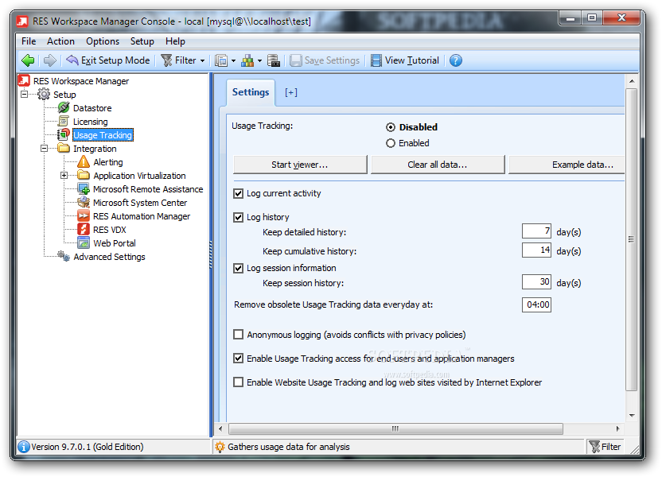This screenshot has height=477, width=662.
Task: Click the Datastore icon in tree
Action: 64,108
